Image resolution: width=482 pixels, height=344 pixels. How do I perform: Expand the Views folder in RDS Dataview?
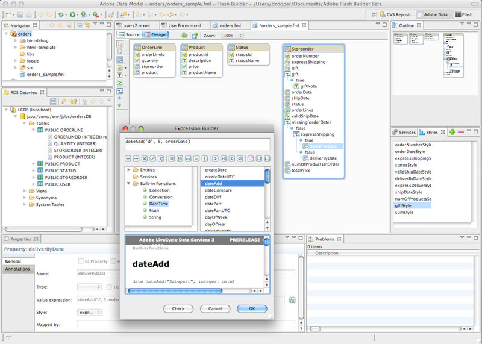[x=25, y=191]
